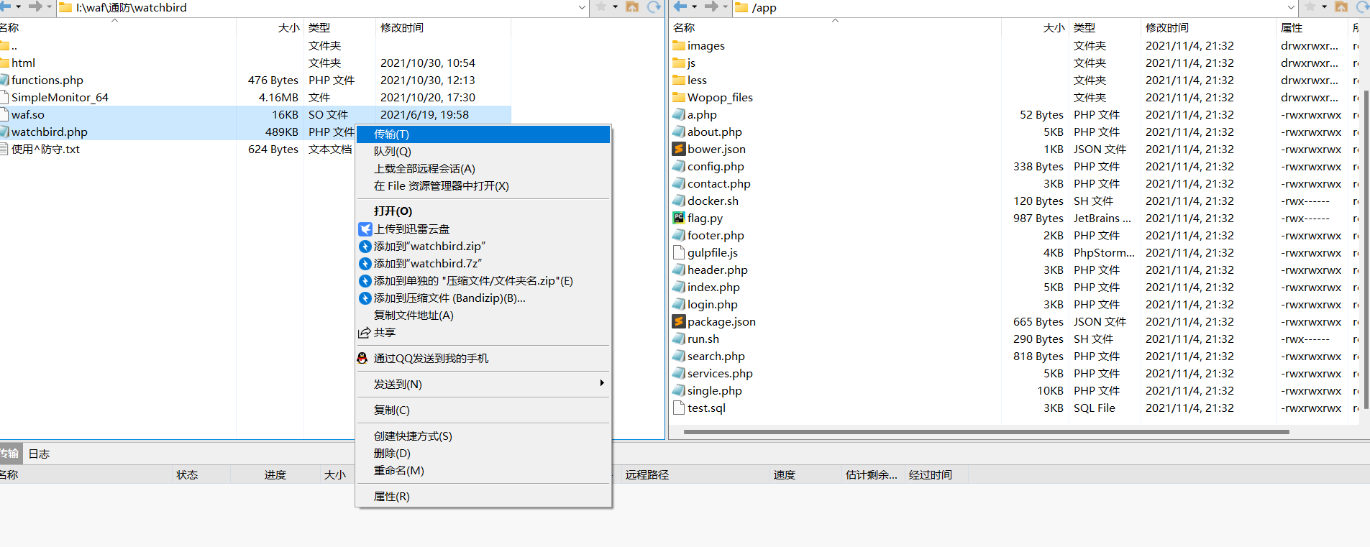Click the local pane bookmark star icon
The image size is (1370, 547).
(x=601, y=6)
